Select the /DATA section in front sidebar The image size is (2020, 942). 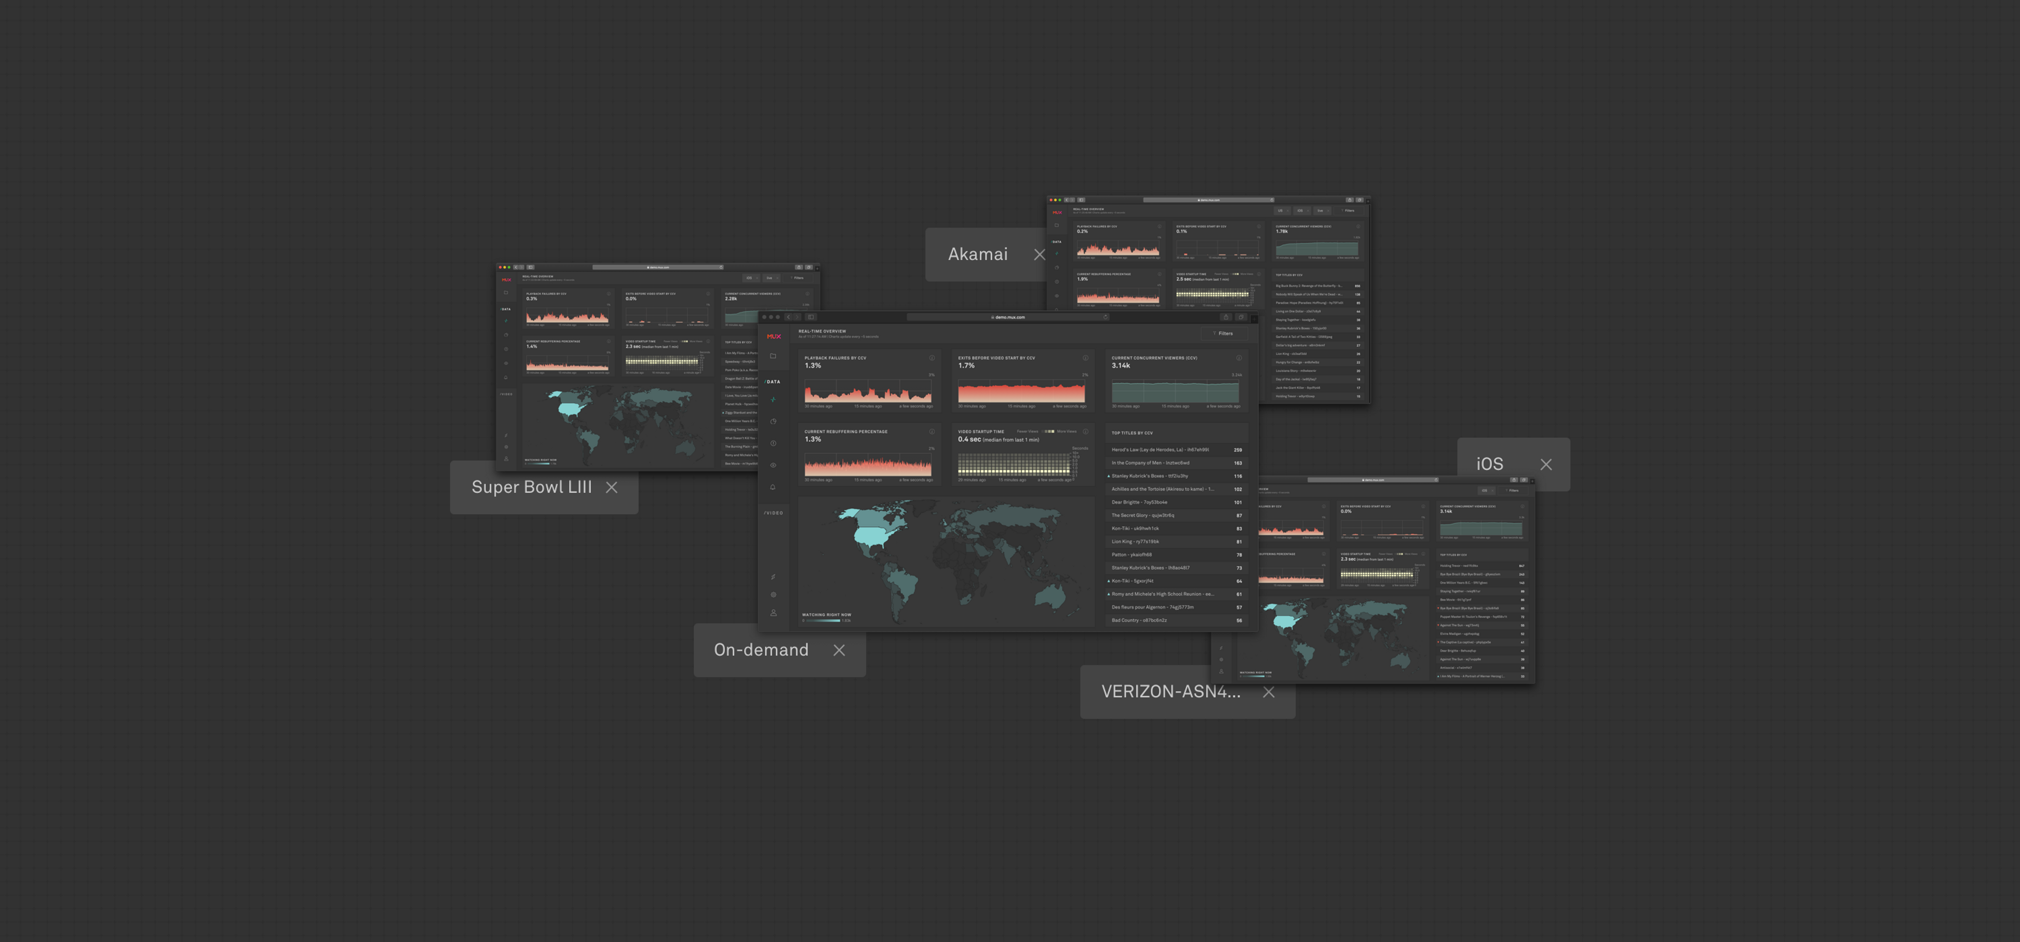point(772,382)
